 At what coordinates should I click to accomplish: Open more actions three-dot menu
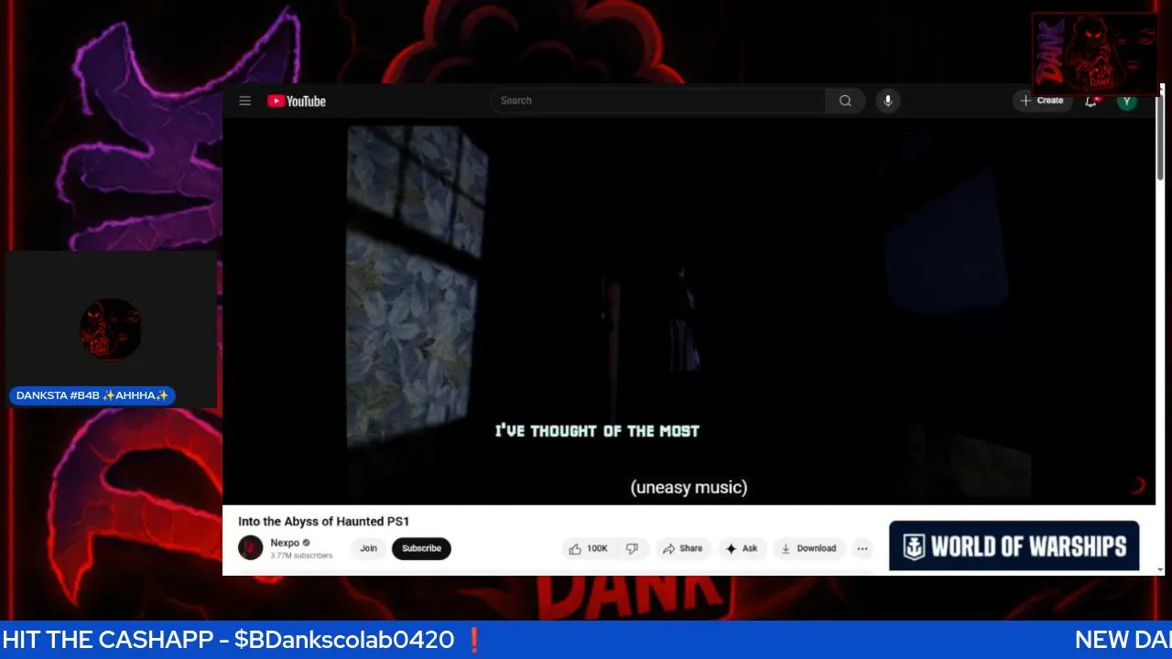click(x=862, y=548)
